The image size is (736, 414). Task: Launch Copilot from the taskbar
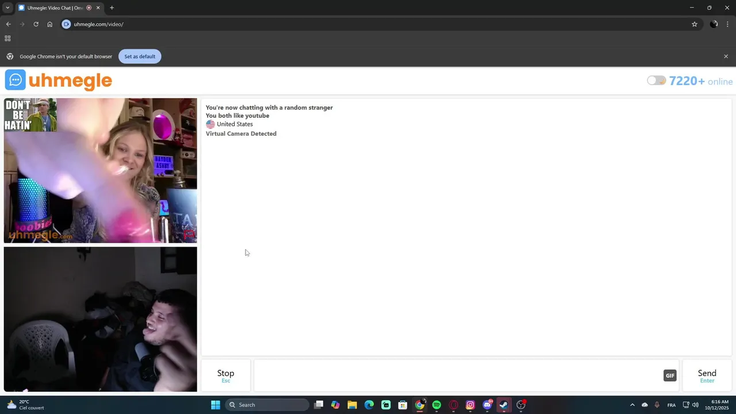335,405
